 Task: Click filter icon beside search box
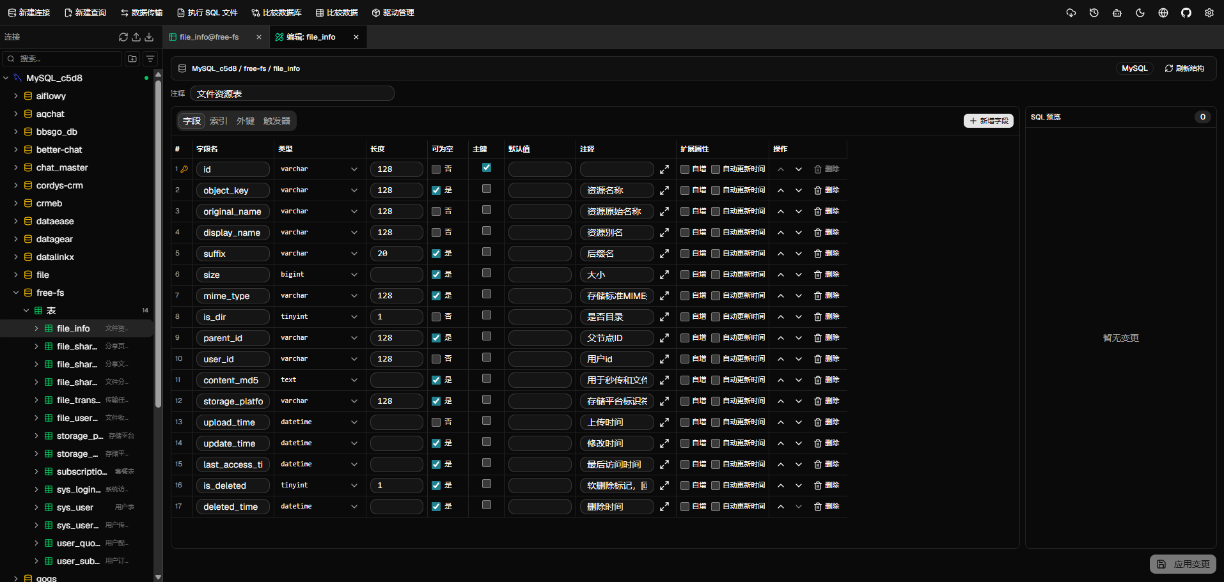click(x=150, y=59)
